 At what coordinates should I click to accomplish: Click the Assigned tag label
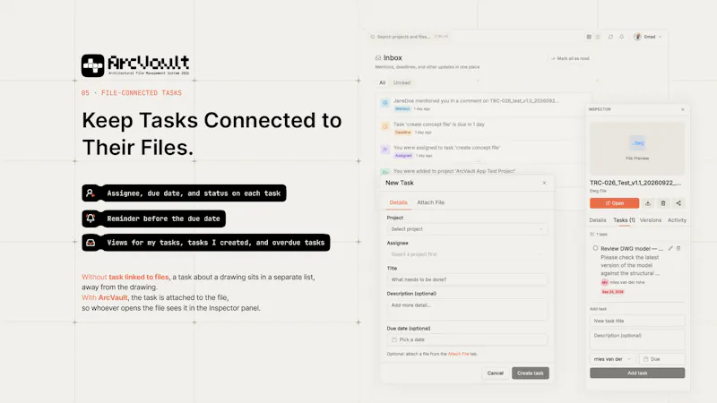pyautogui.click(x=403, y=156)
